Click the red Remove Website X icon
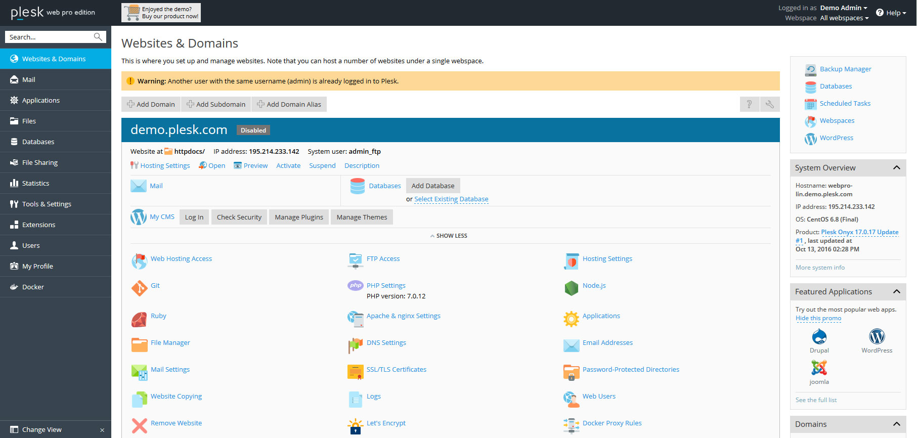The image size is (917, 438). click(139, 426)
